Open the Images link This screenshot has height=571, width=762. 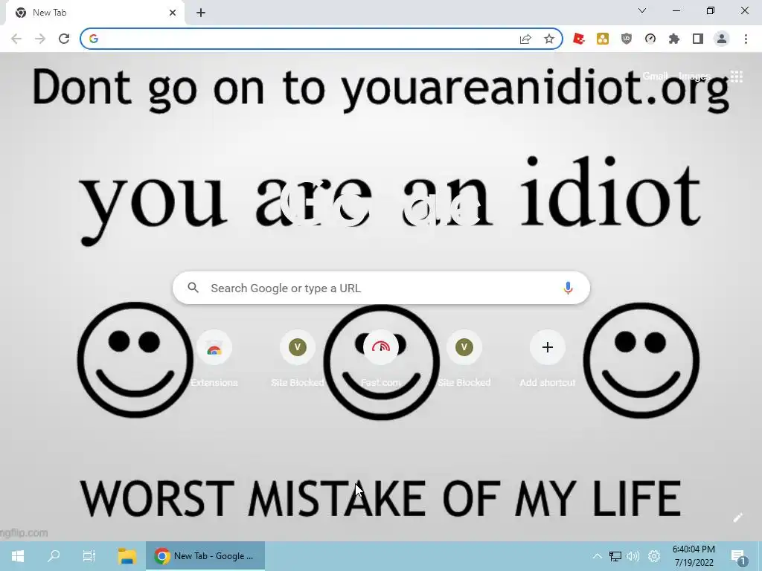coord(694,77)
